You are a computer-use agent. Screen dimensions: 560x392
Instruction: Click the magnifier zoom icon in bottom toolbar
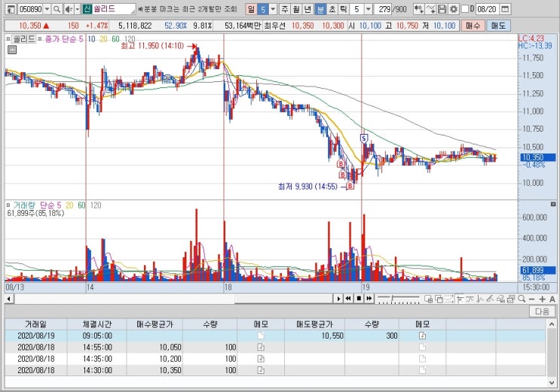click(x=522, y=299)
